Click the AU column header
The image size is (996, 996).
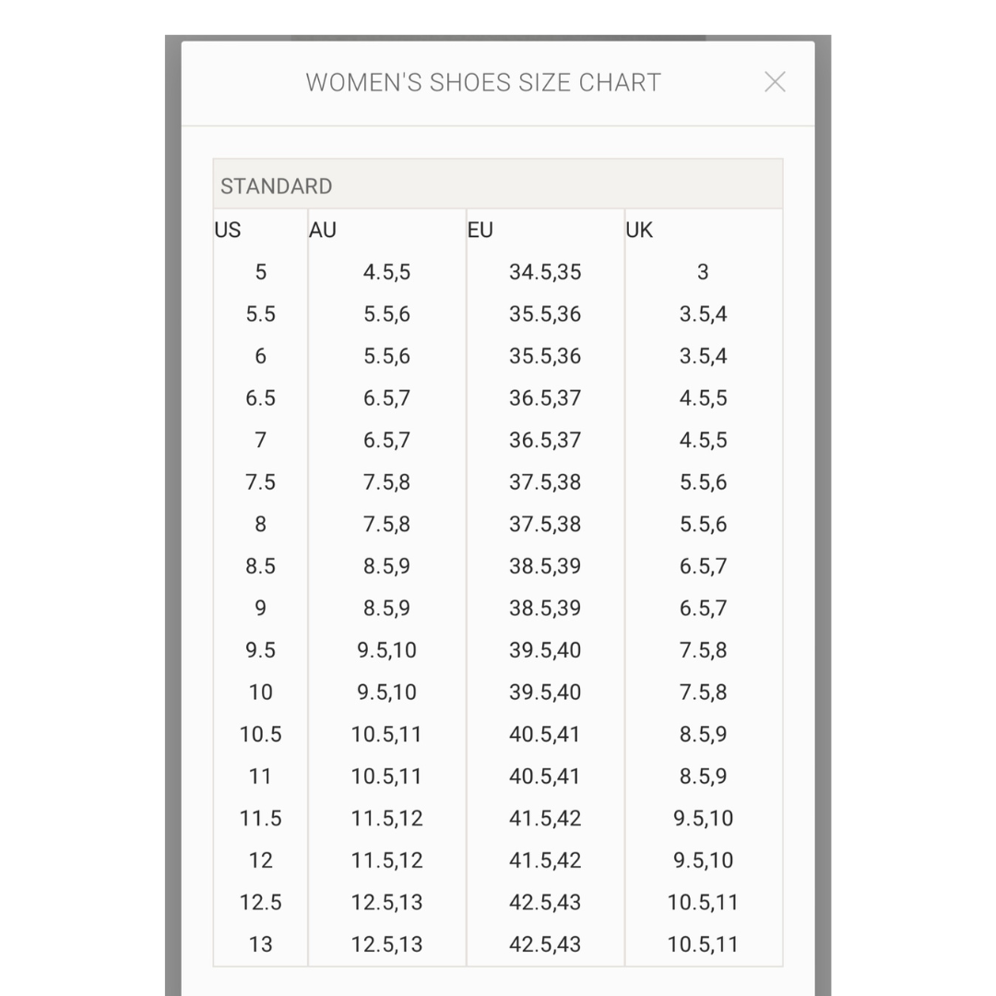(x=323, y=230)
